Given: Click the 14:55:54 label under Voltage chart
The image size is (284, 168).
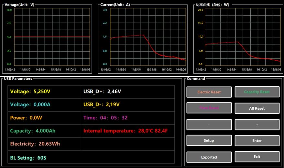Looking at the screenshot, I should tap(40, 69).
